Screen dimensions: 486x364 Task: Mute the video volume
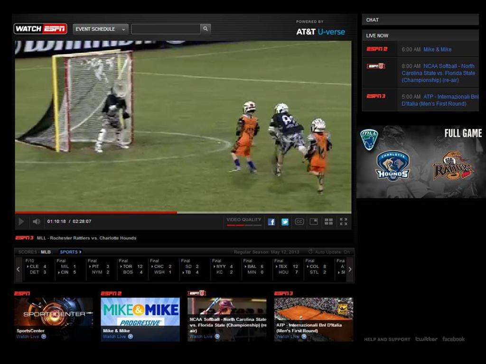coord(37,222)
